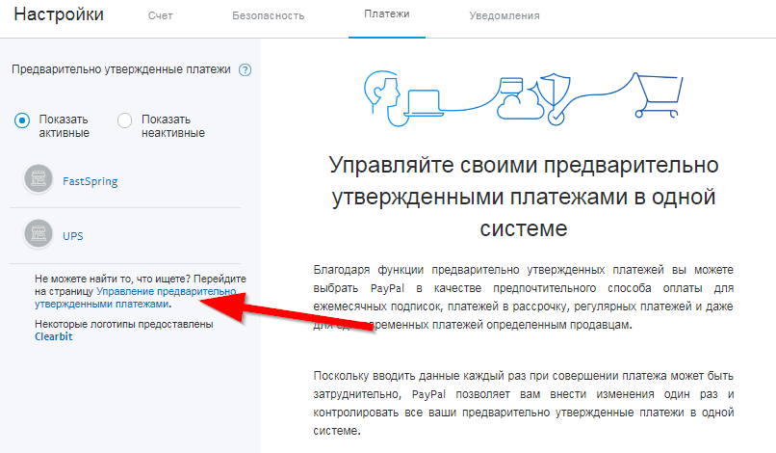Click the FastSpring merchant store icon
Viewport: 776px width, 453px height.
click(x=39, y=179)
